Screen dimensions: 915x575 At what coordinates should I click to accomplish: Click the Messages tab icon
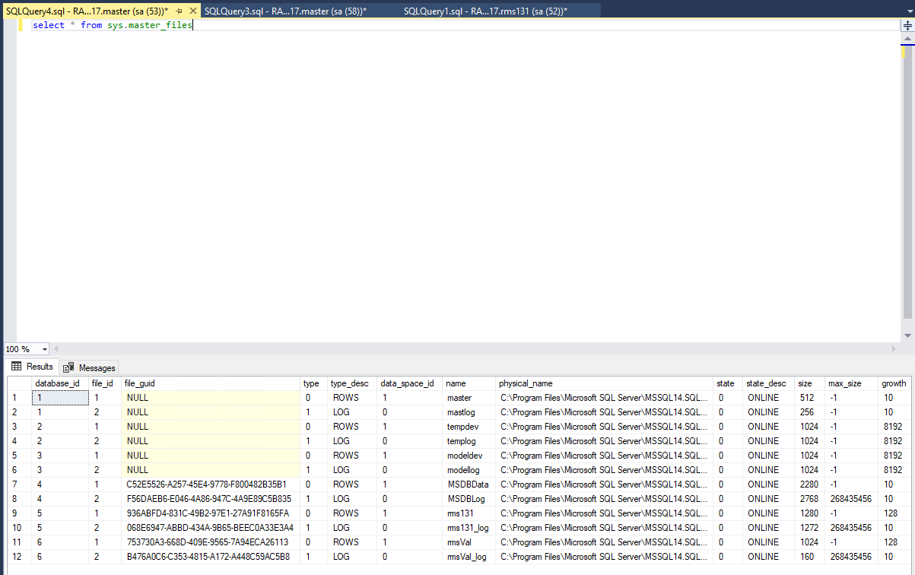[x=69, y=367]
